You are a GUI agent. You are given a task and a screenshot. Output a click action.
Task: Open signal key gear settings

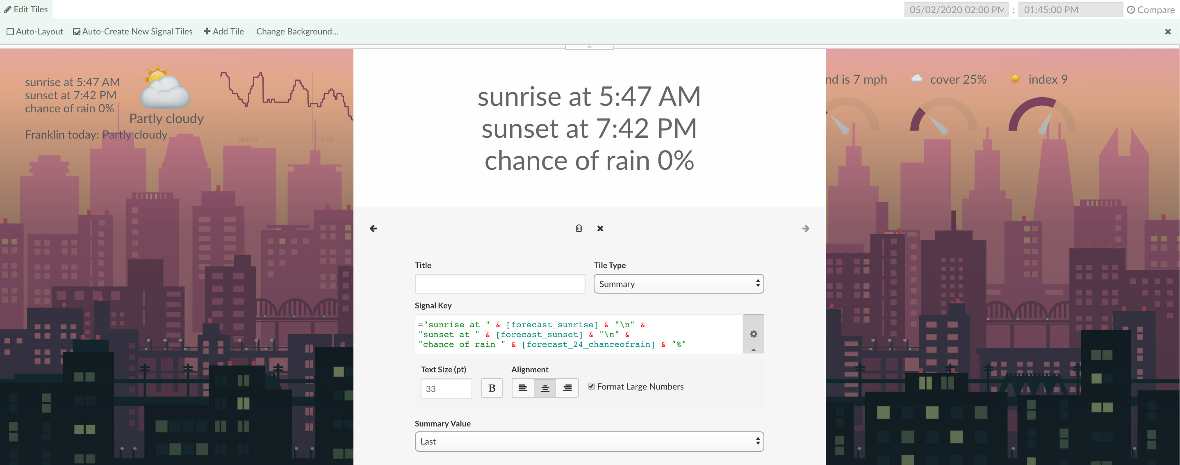(x=753, y=334)
